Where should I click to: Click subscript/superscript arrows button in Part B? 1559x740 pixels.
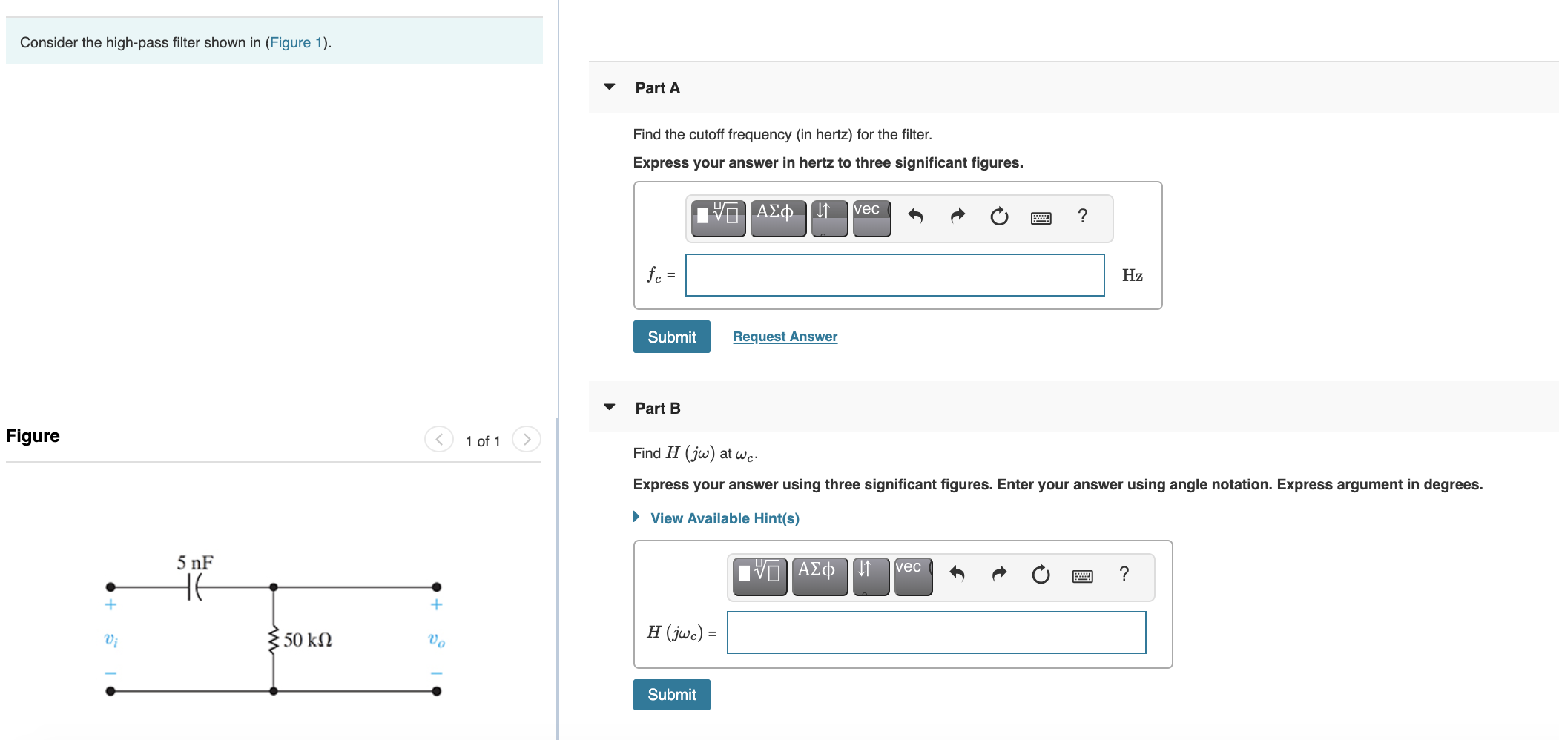(871, 576)
